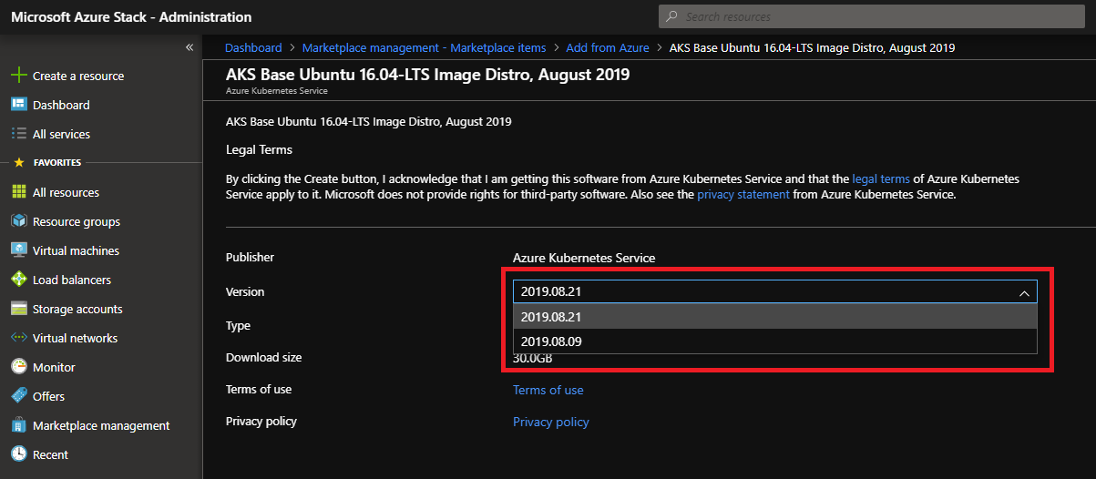Image resolution: width=1096 pixels, height=479 pixels.
Task: Click the All resources grid icon
Action: click(18, 192)
